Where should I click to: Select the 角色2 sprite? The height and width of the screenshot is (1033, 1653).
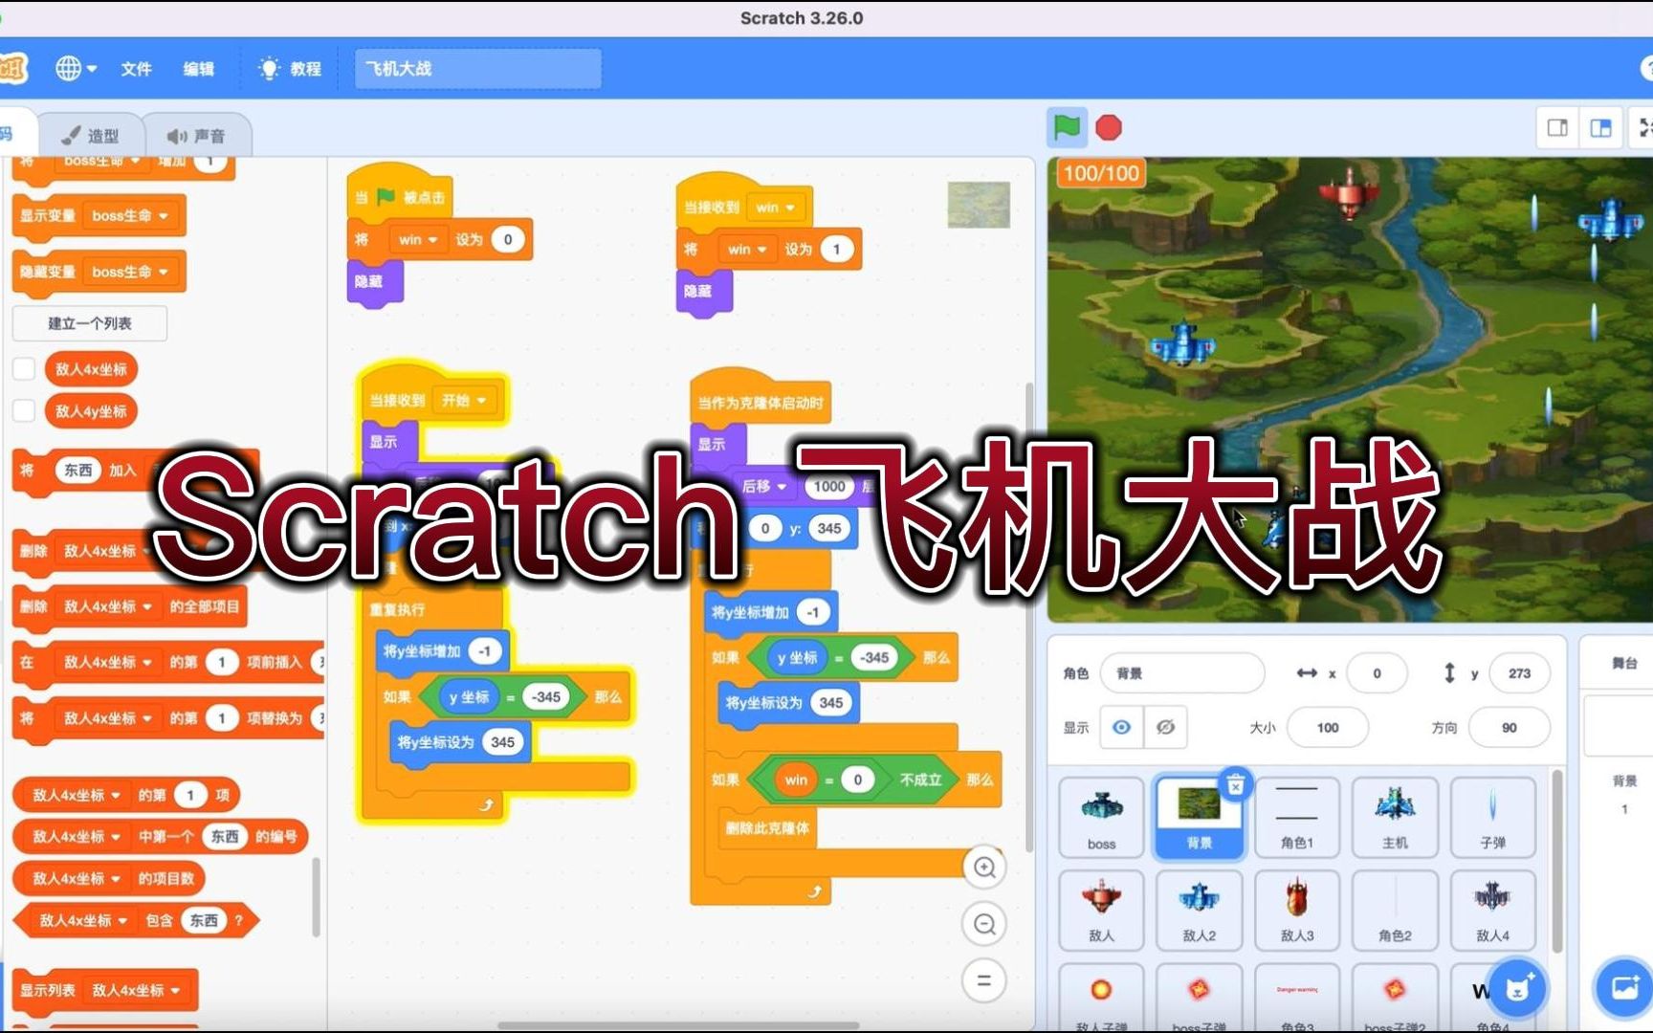coord(1395,911)
